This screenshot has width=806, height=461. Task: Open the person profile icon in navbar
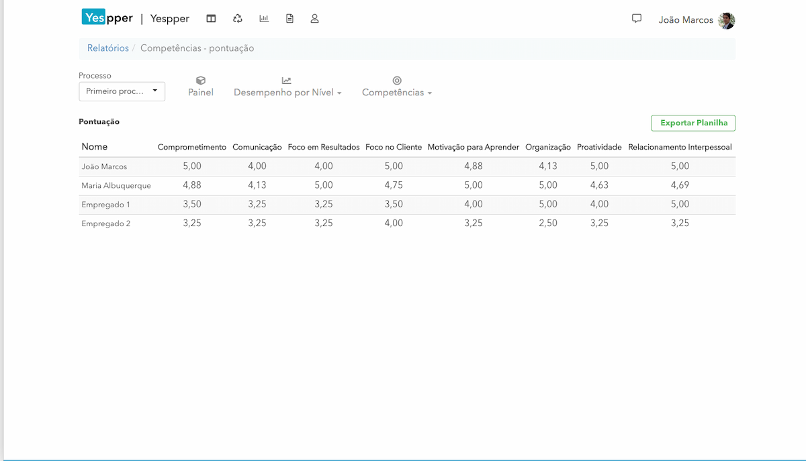(314, 19)
